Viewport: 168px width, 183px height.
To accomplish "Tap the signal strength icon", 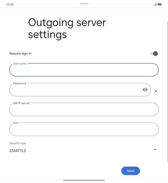I will [x=155, y=5].
